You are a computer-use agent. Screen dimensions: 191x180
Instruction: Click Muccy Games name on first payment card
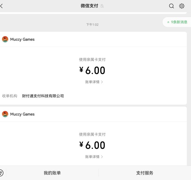[22, 39]
